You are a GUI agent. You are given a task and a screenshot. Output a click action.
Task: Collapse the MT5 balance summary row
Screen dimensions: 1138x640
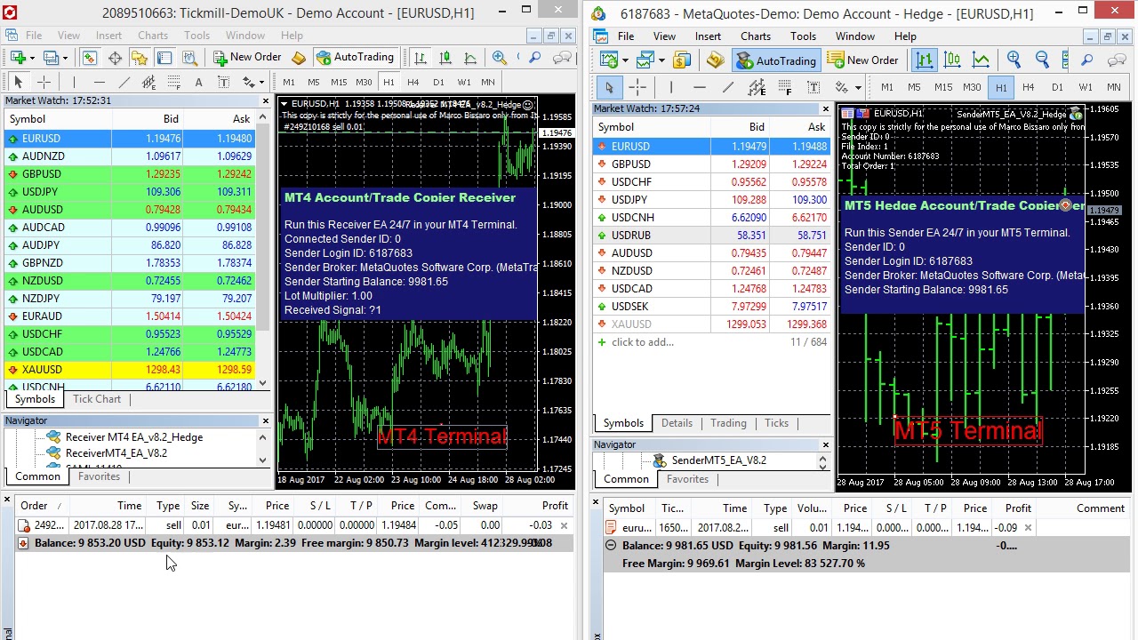610,545
